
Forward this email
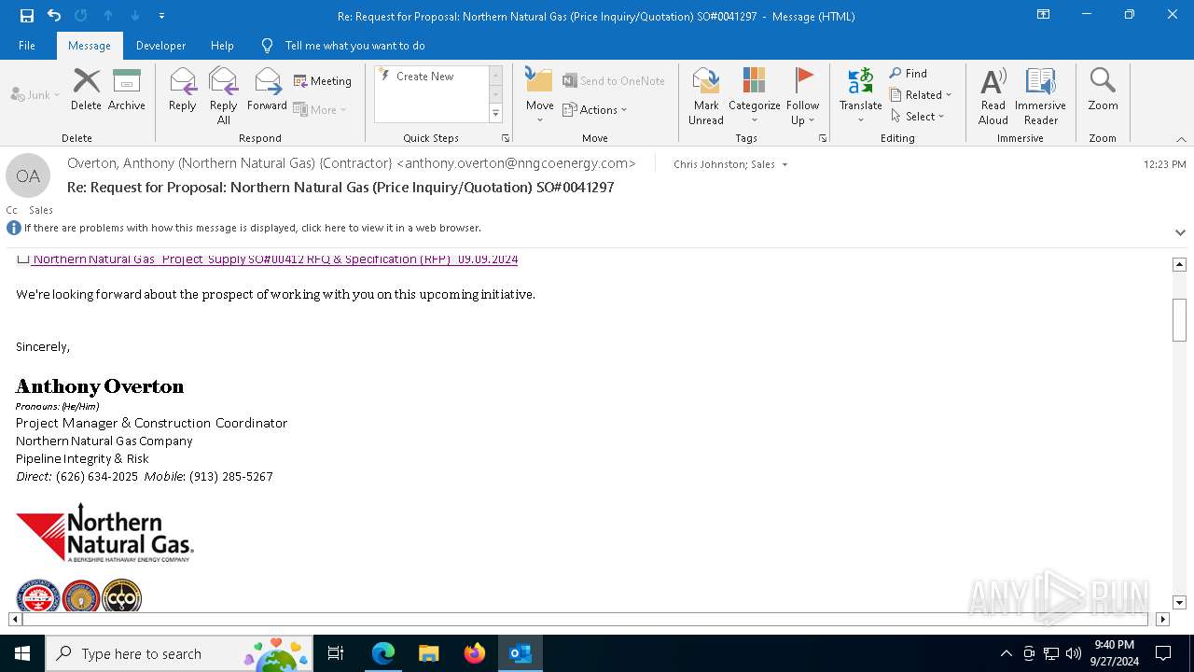point(268,91)
